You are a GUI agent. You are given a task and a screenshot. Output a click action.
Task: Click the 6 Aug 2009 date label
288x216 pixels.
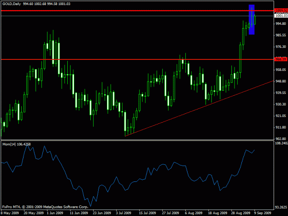194,213
